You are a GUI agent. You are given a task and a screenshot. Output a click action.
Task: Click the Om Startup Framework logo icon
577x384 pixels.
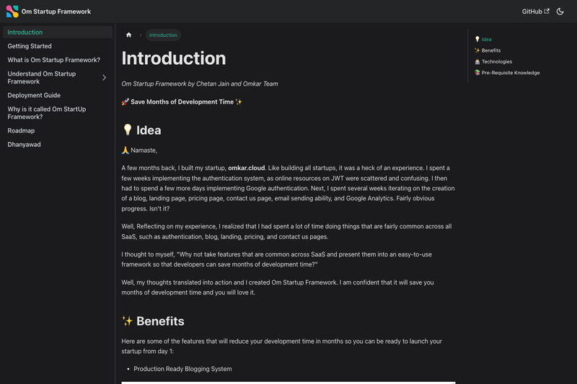(x=12, y=12)
